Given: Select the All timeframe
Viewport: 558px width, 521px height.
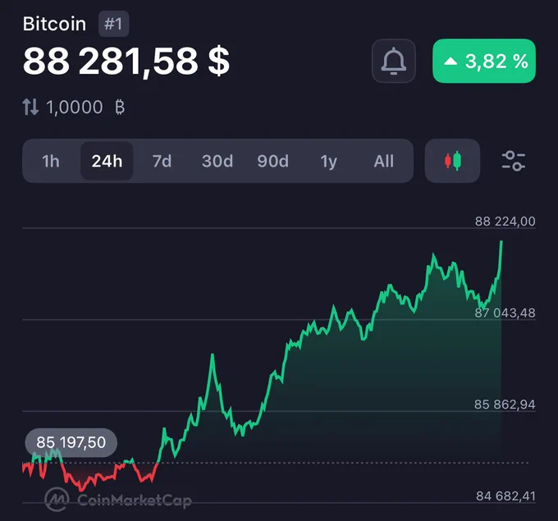Looking at the screenshot, I should [x=384, y=161].
